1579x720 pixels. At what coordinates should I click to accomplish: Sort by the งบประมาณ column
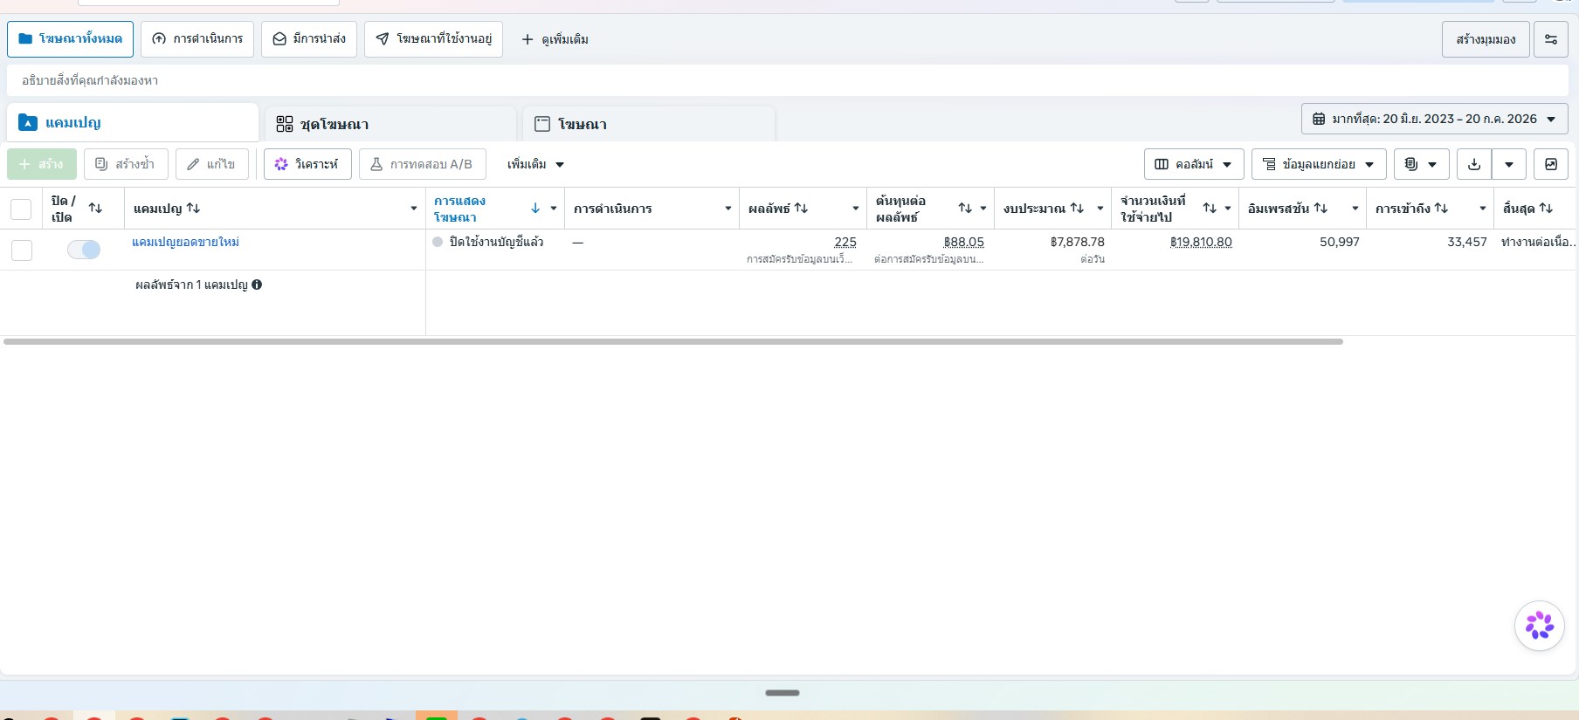pyautogui.click(x=1077, y=209)
